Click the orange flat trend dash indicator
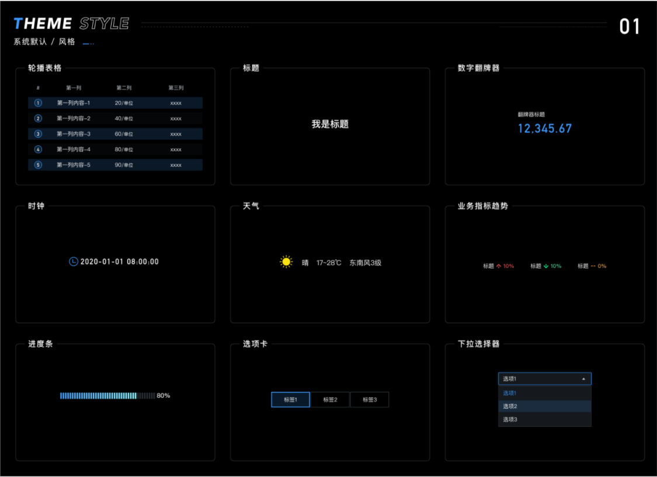Image resolution: width=657 pixels, height=477 pixels. 593,266
